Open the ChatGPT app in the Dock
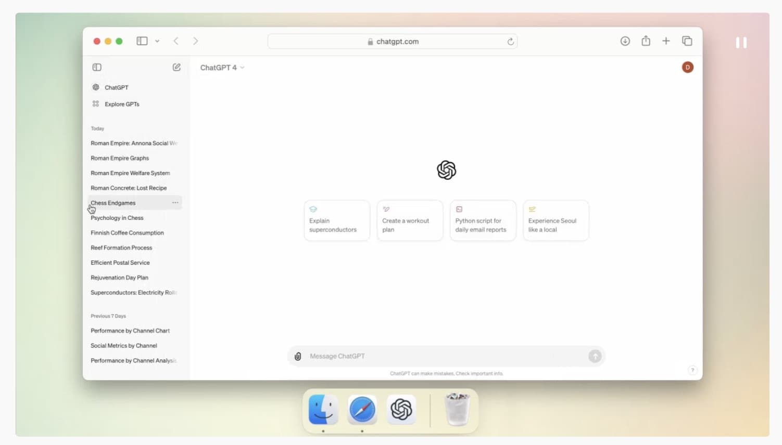The image size is (782, 445). pyautogui.click(x=401, y=410)
